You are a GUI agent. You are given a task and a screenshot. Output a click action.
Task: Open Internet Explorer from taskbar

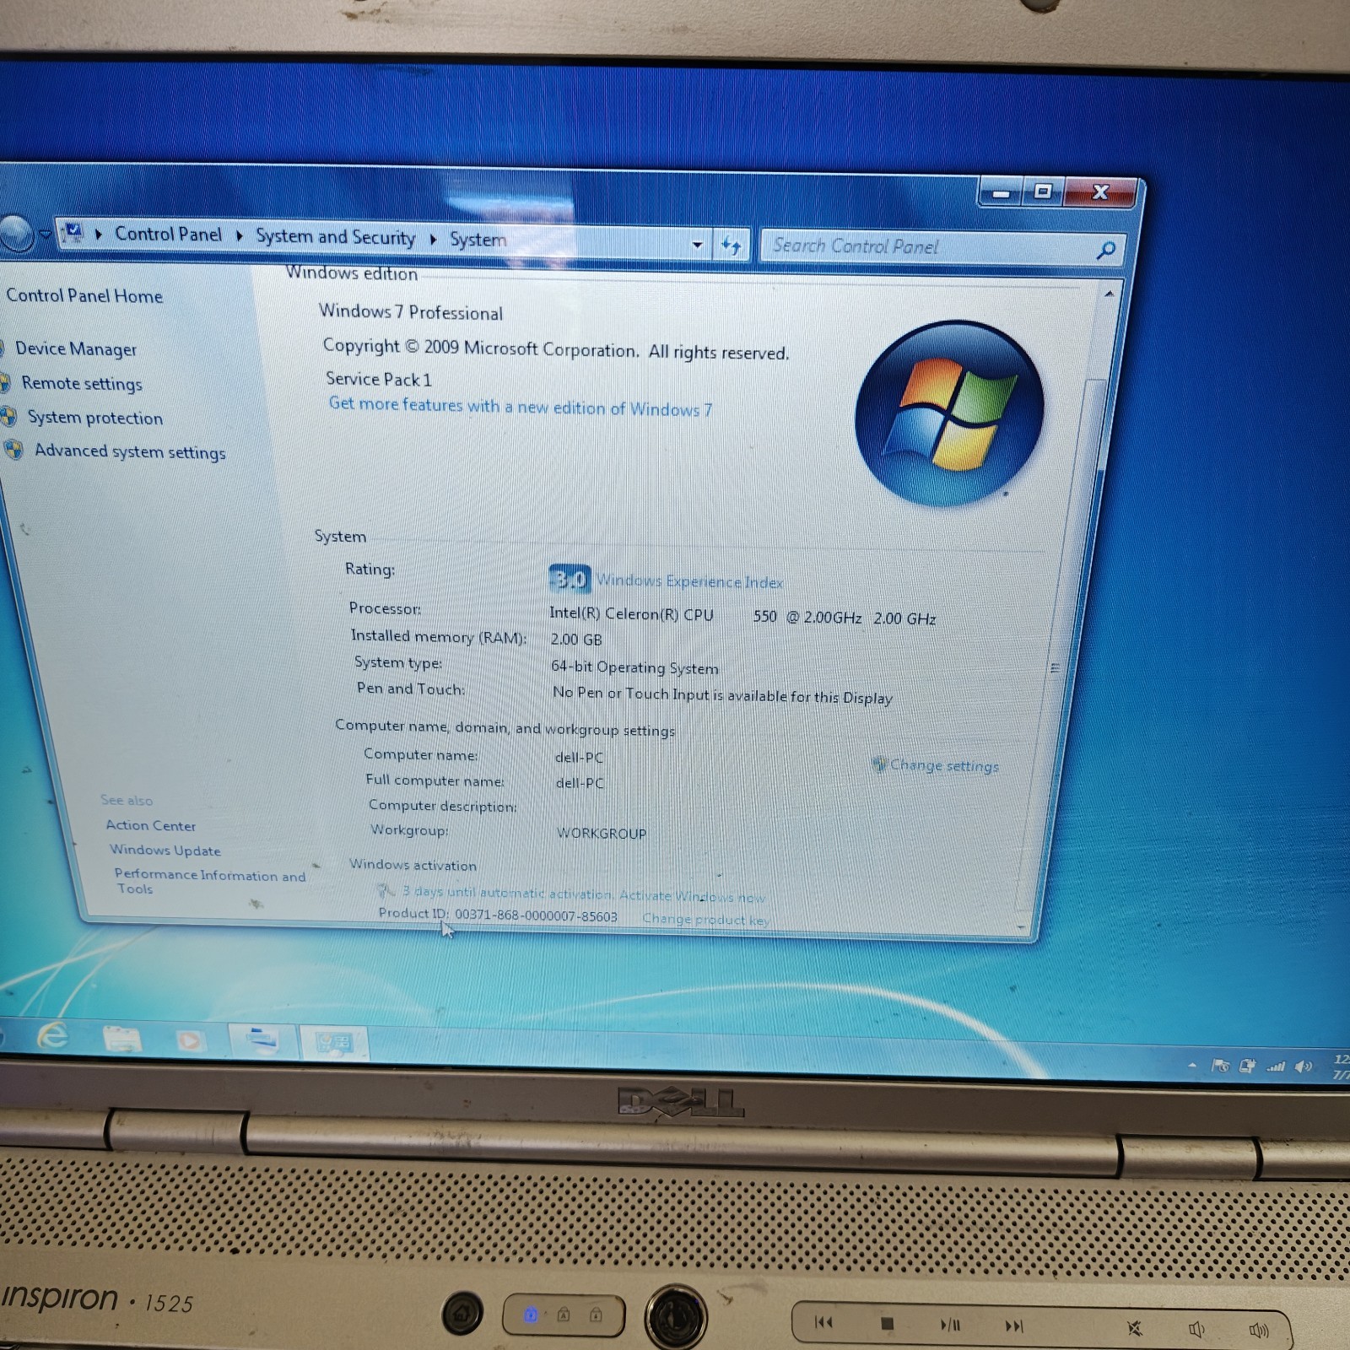coord(52,1034)
